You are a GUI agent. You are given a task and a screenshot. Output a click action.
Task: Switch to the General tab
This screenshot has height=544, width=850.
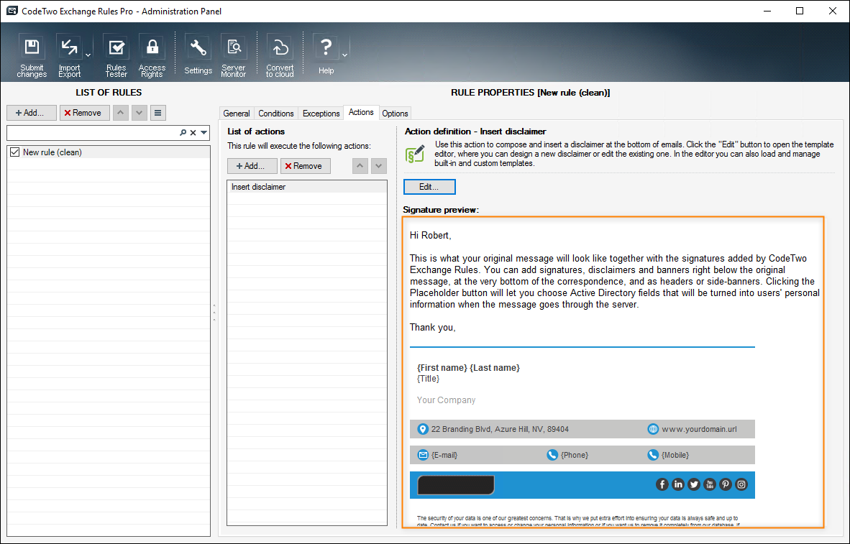tap(237, 114)
